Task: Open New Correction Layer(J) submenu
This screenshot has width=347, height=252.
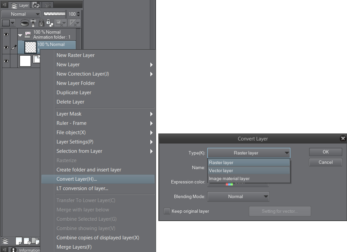Action: click(x=98, y=74)
